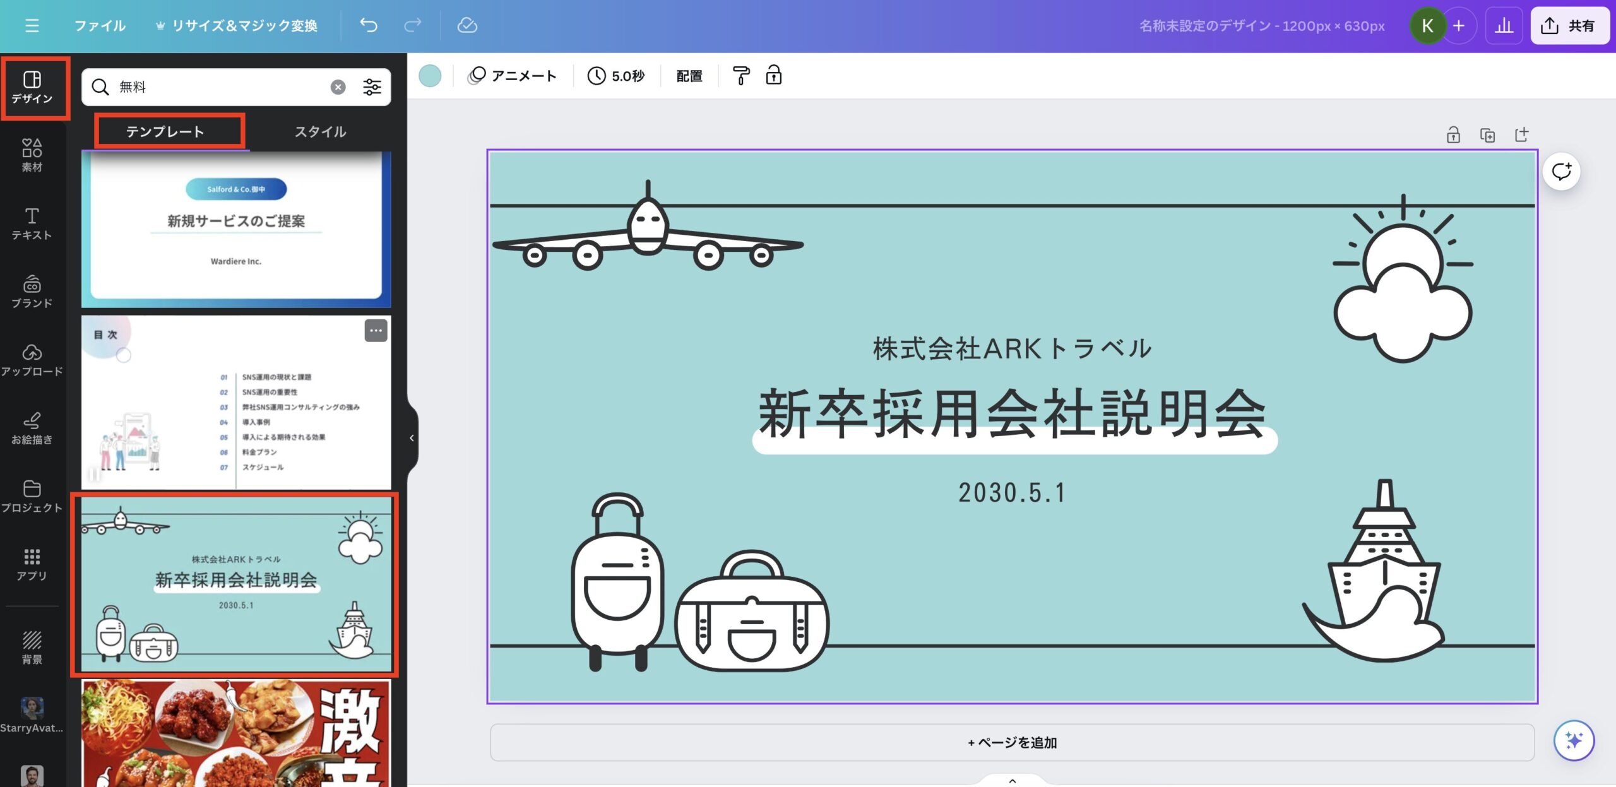The width and height of the screenshot is (1616, 787).
Task: Open more options on 目次 template
Action: coord(376,331)
